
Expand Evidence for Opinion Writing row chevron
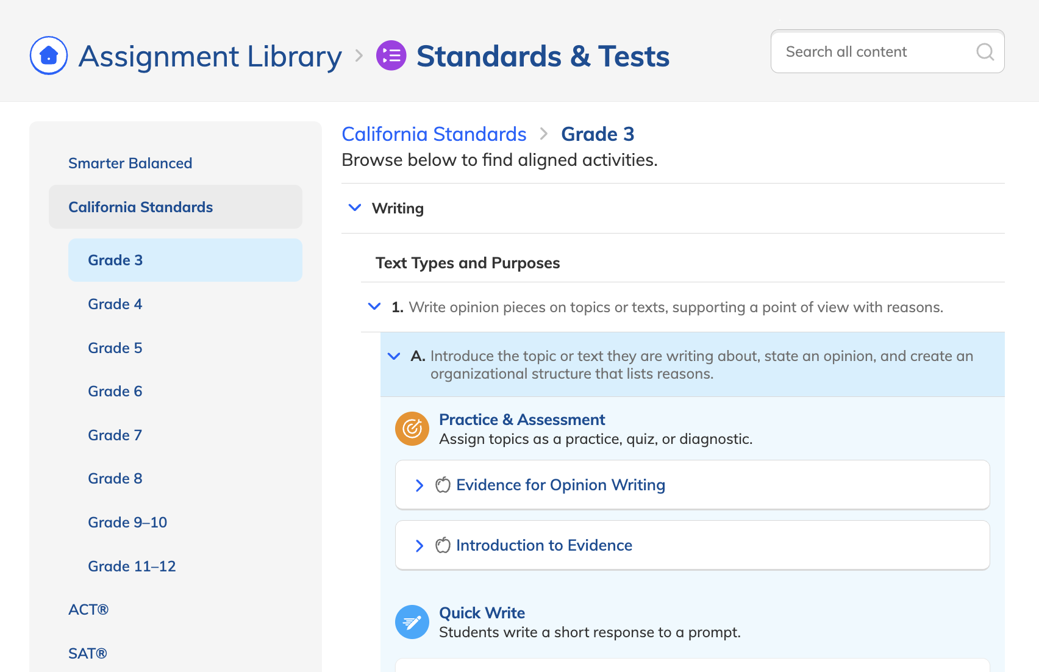coord(419,485)
